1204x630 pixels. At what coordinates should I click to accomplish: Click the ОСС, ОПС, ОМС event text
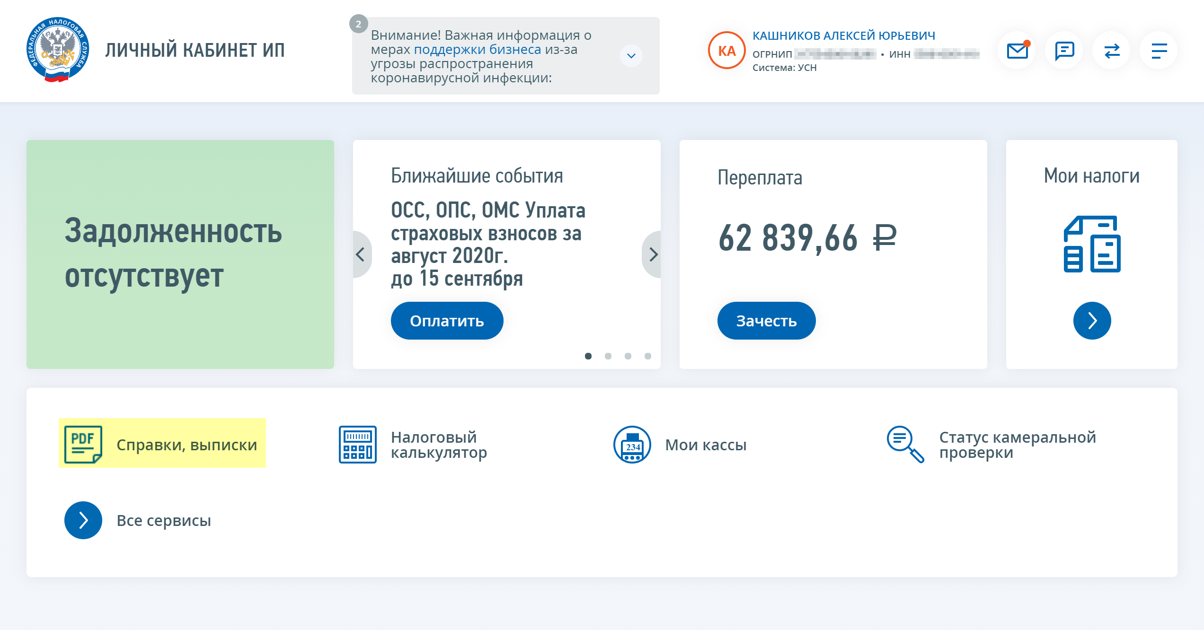point(488,244)
